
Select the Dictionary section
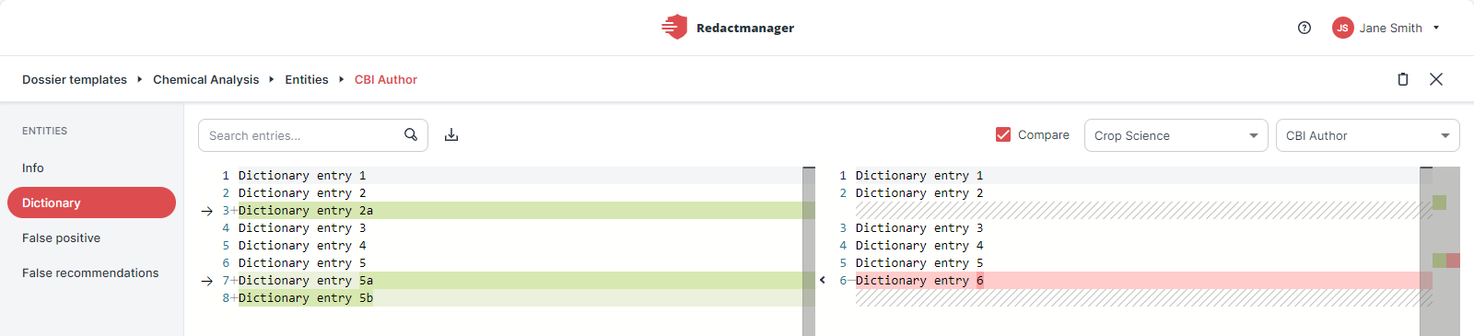(x=91, y=203)
